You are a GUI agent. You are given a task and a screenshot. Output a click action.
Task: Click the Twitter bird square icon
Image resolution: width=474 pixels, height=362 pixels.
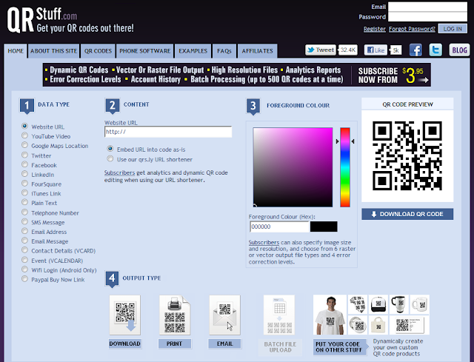tap(435, 50)
